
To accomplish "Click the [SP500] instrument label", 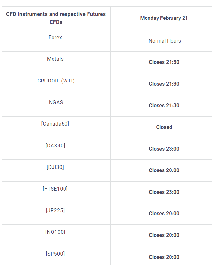I will pyautogui.click(x=55, y=254).
